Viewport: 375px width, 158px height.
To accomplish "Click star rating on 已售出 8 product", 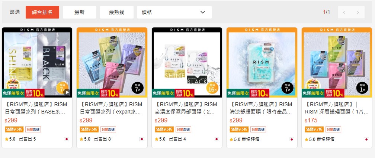I will click(x=85, y=139).
